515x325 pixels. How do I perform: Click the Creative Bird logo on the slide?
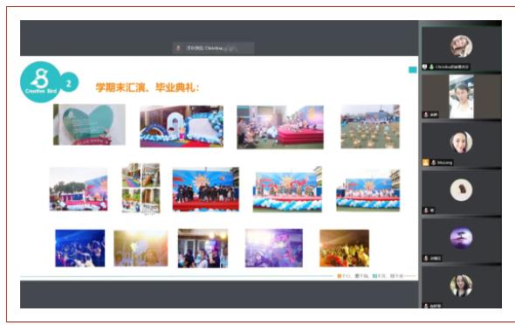[x=41, y=82]
